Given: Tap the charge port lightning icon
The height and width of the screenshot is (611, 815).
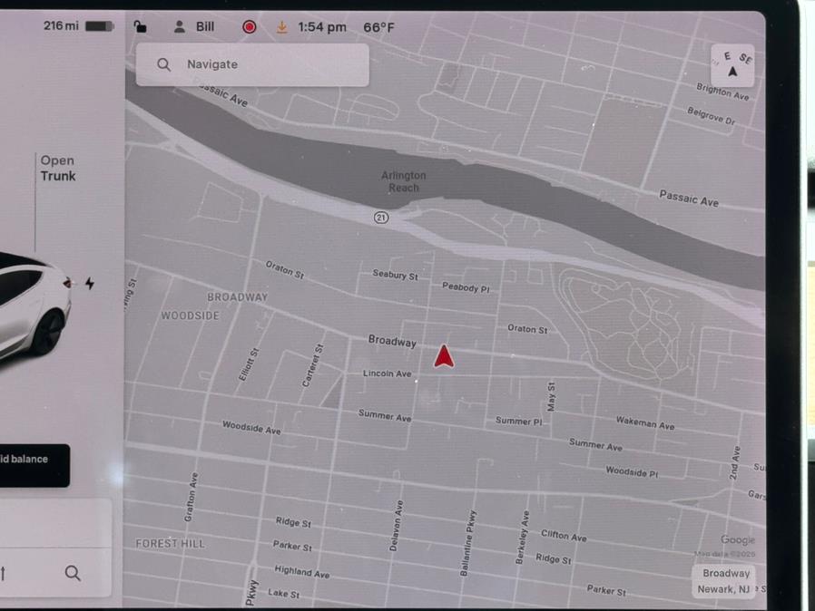Looking at the screenshot, I should 90,284.
